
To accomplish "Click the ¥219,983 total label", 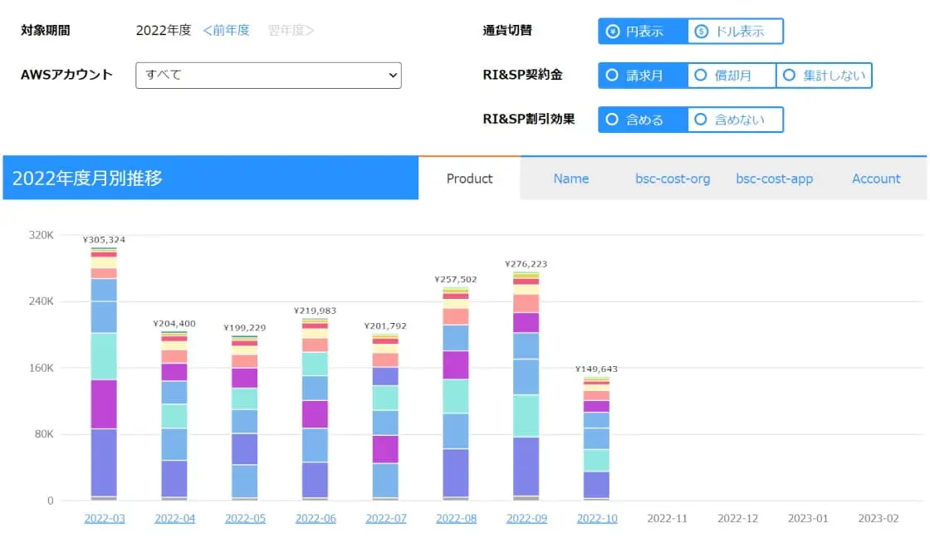I will [315, 311].
